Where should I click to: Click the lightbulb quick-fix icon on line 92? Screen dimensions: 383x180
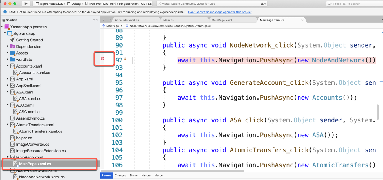125,58
